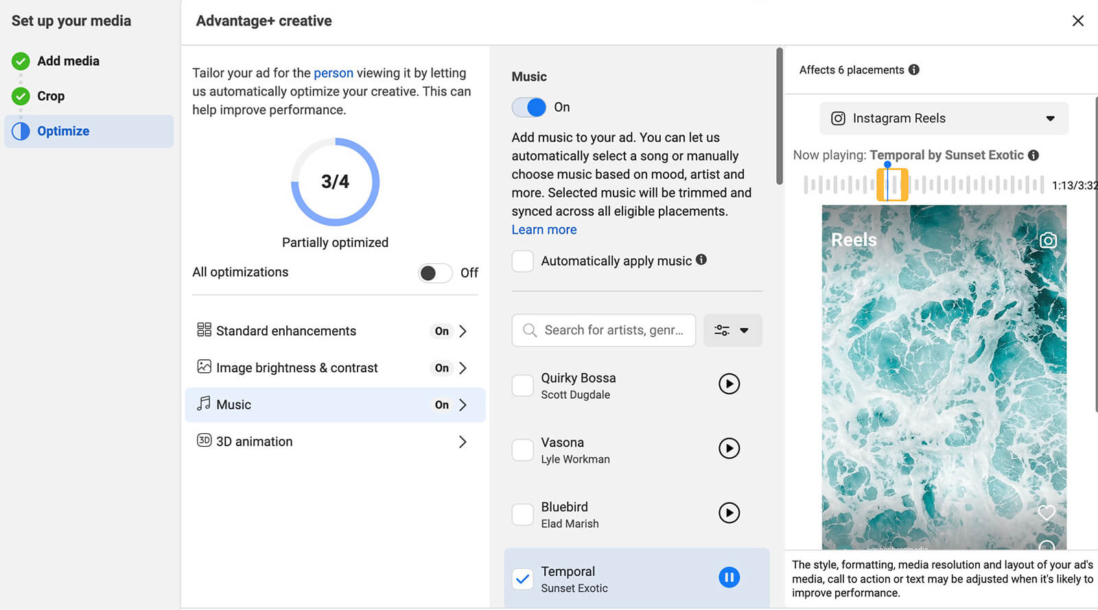Click the camera icon on Reels preview

point(1048,240)
